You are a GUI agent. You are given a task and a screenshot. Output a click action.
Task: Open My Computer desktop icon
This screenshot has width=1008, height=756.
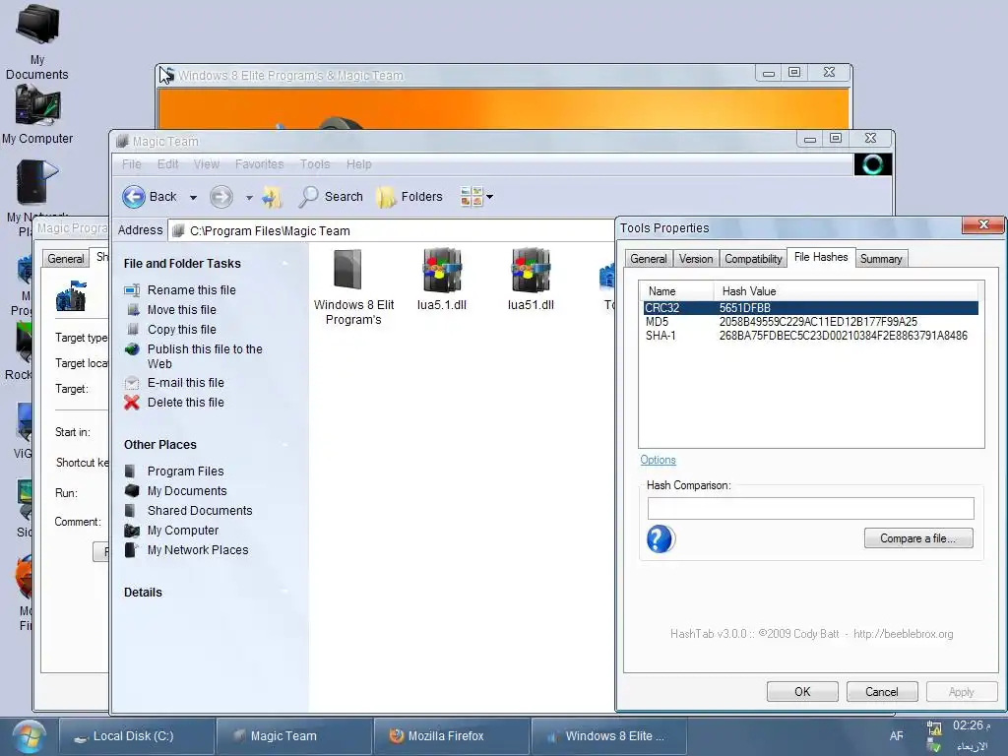tap(37, 116)
